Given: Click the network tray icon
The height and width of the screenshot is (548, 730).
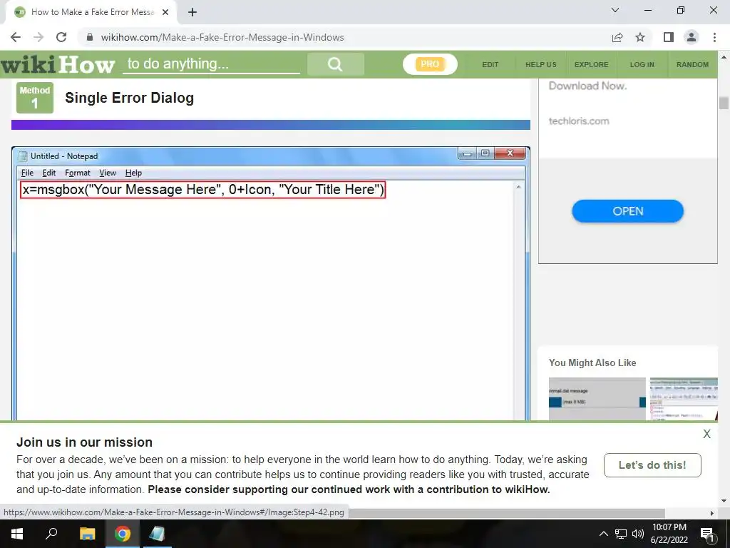Looking at the screenshot, I should 621,534.
